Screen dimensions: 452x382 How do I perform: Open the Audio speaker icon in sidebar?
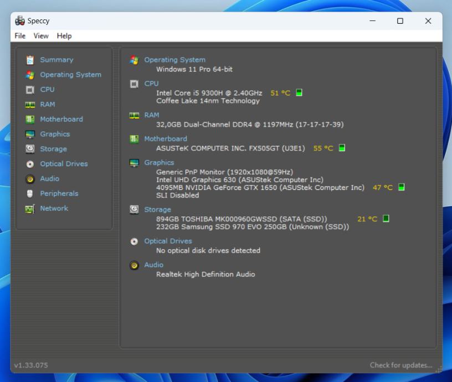point(30,179)
